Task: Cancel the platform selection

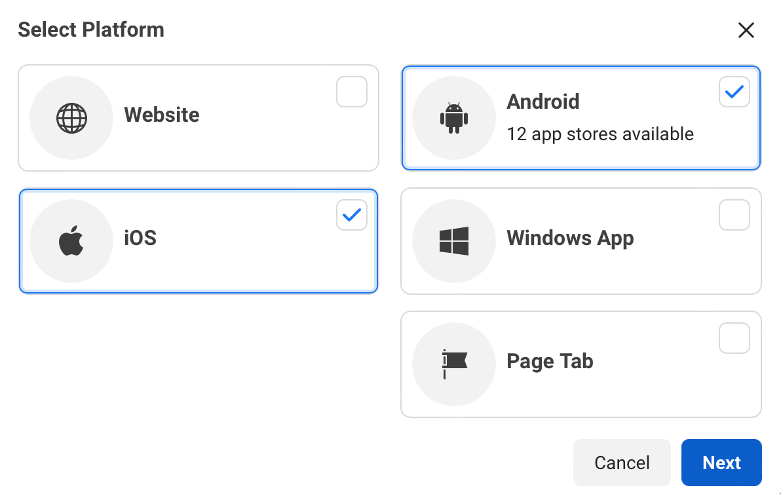Action: 622,463
